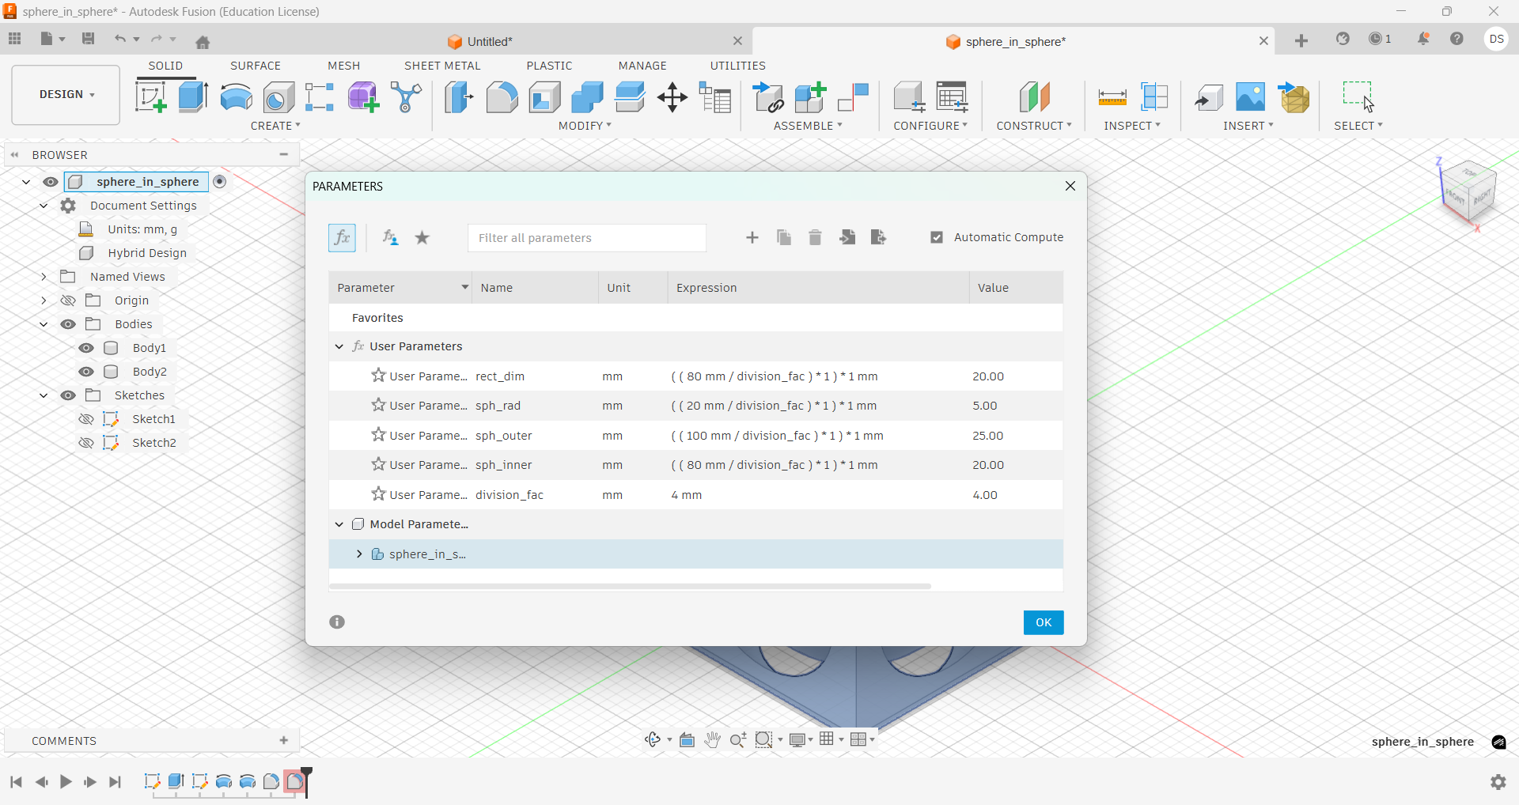This screenshot has height=805, width=1519.
Task: Click the Filter all parameters field
Action: [x=587, y=237]
